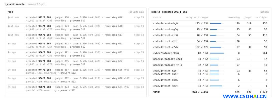Click 'just now' in the step 13 panel header
Viewport: 274px width, 100px height.
point(264,12)
